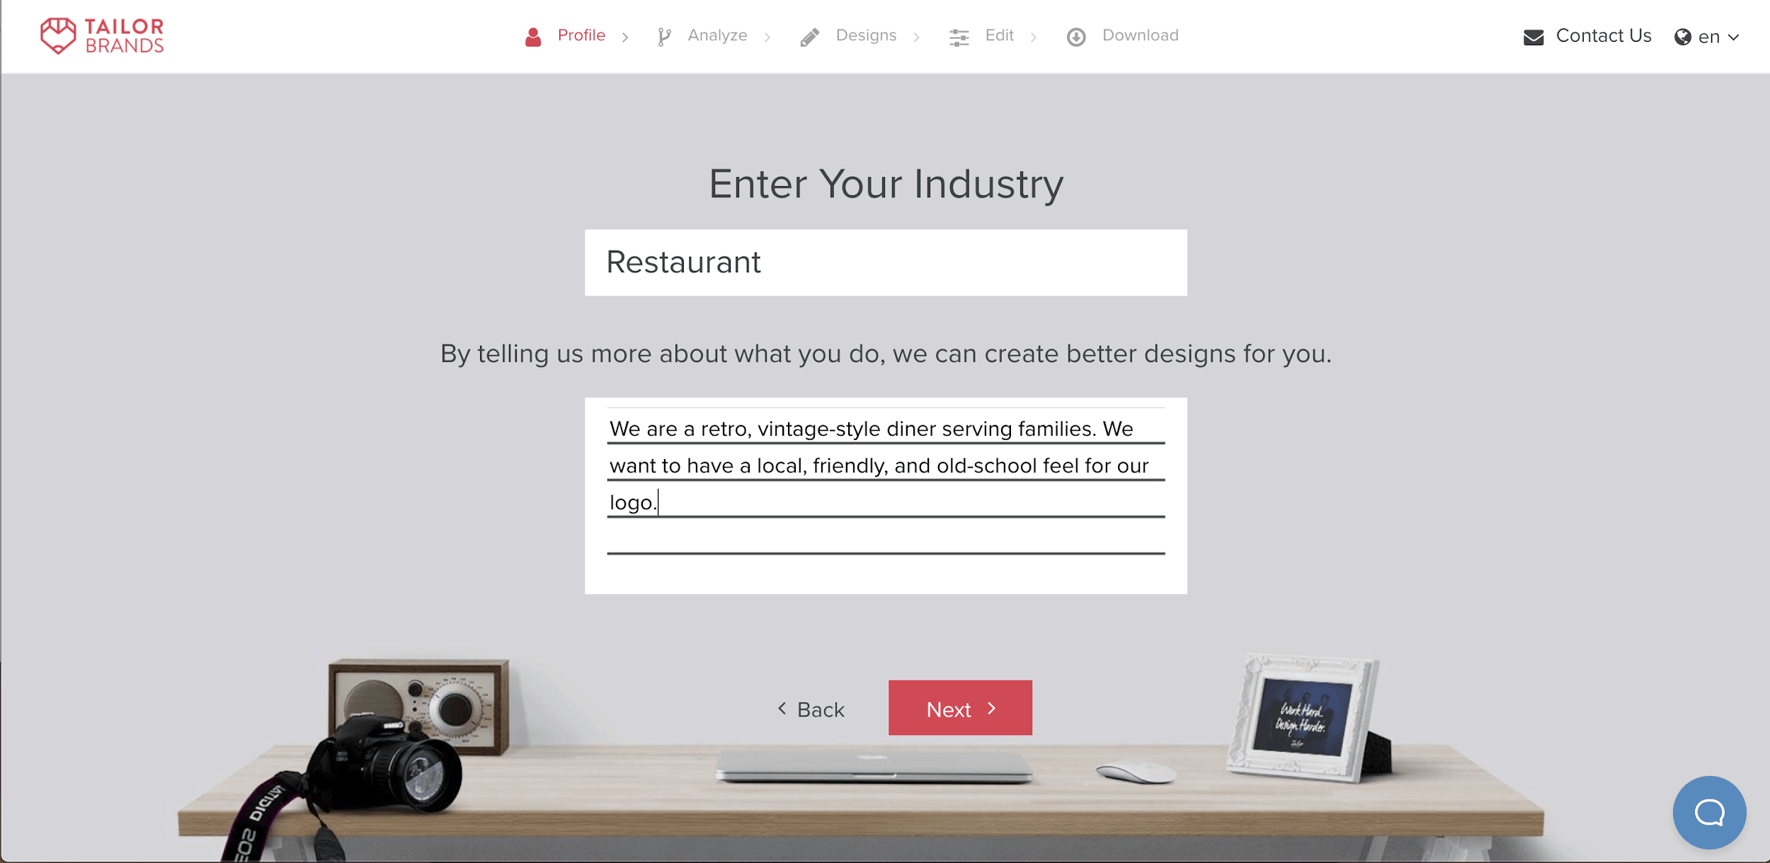This screenshot has height=863, width=1770.
Task: Select the industry input field
Action: coord(885,260)
